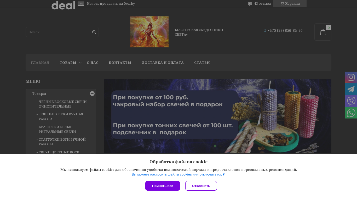Accept all cookies with Принять все

point(163,186)
